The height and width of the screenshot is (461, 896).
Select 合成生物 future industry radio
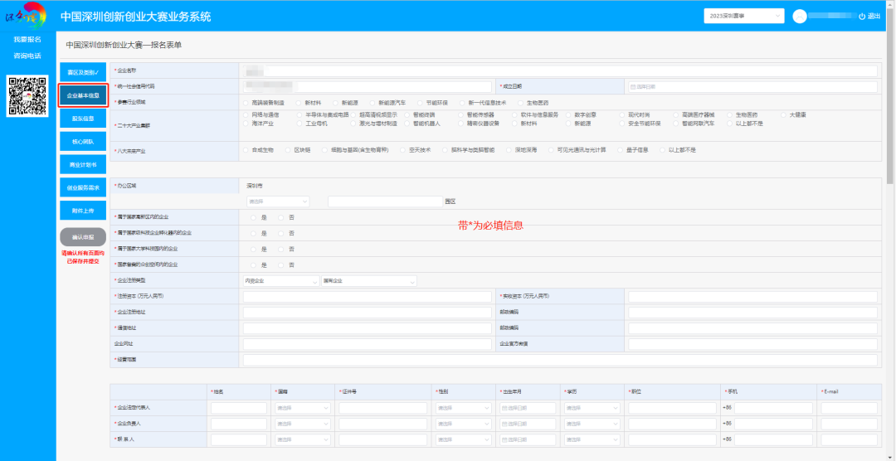[x=246, y=150]
